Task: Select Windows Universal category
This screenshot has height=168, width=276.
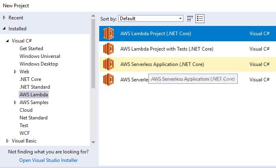Action: tap(40, 56)
